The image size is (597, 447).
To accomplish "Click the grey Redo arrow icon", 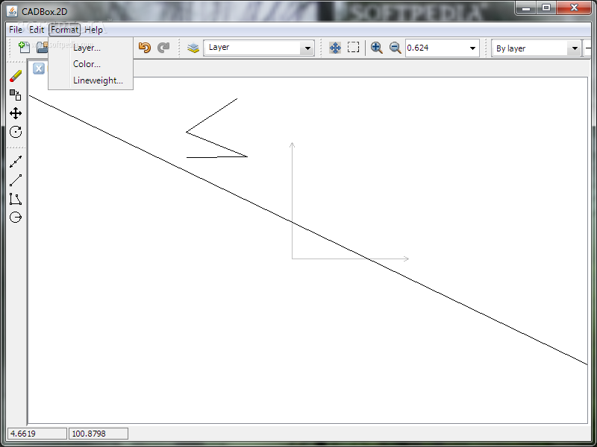I will click(163, 48).
